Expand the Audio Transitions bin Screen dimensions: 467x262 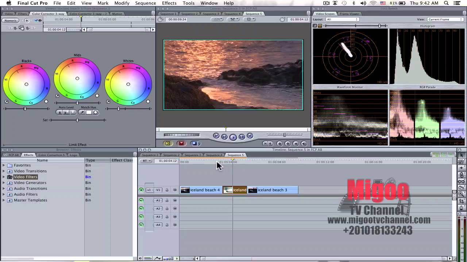[x=4, y=188]
